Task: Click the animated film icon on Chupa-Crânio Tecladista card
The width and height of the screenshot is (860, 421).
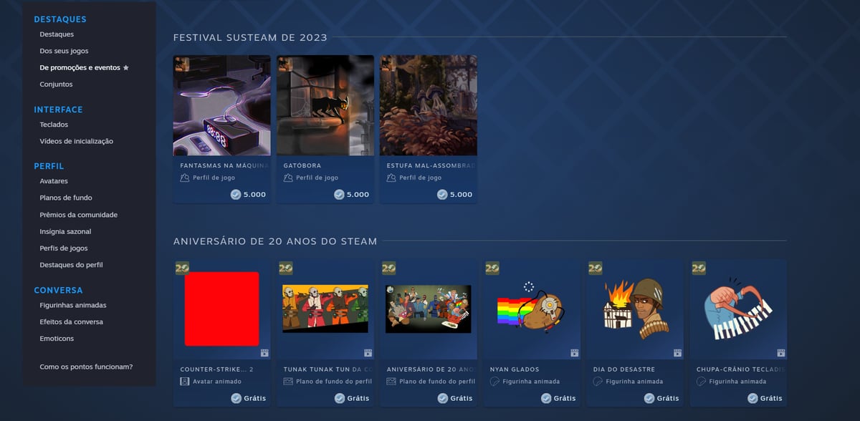Action: (780, 353)
